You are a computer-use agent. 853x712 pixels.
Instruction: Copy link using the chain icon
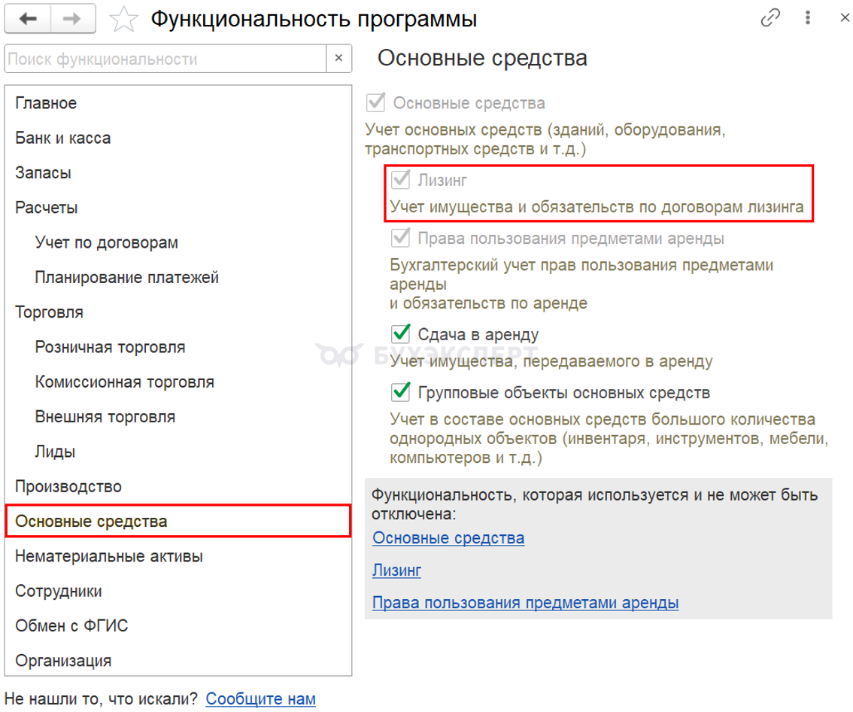770,18
